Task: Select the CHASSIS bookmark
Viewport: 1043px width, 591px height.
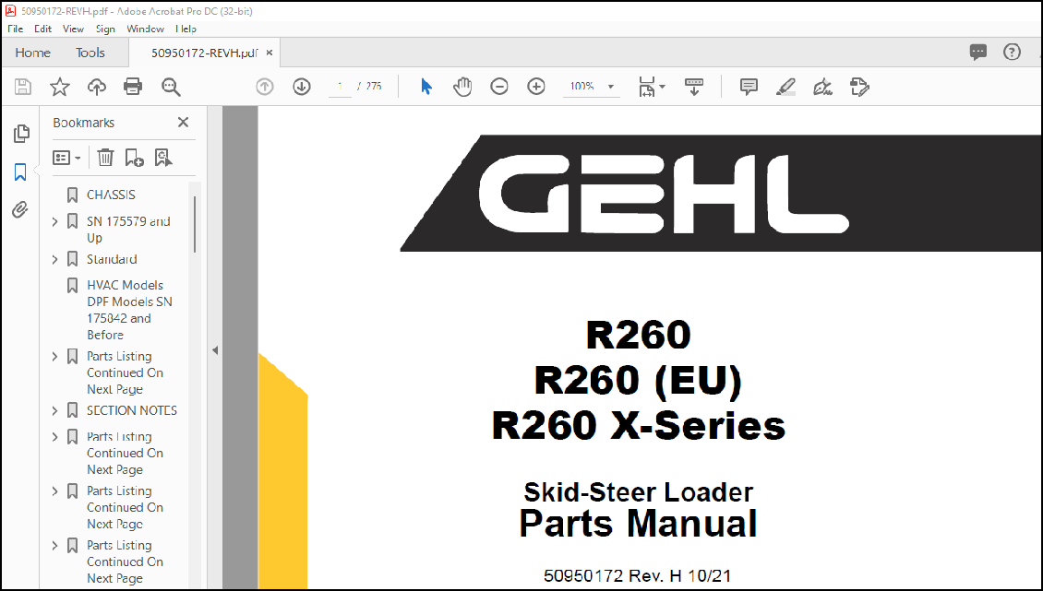Action: [111, 195]
